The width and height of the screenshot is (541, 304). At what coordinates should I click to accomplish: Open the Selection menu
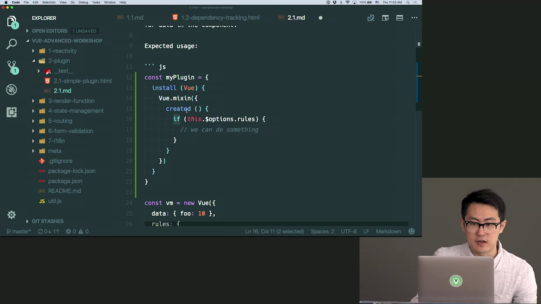tap(49, 2)
